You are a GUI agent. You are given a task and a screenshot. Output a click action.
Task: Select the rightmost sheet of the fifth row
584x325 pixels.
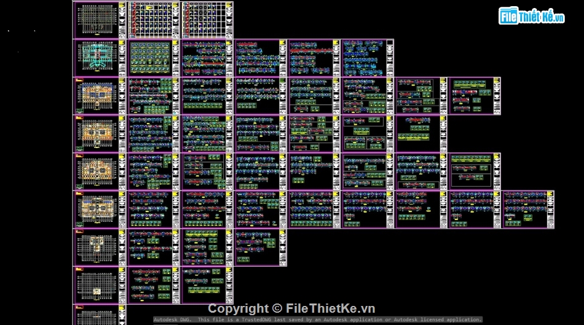[x=474, y=171]
